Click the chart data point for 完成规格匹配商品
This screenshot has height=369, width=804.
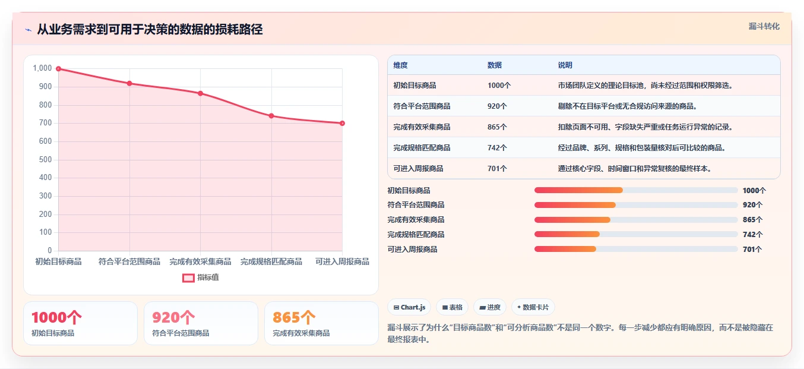(x=271, y=116)
